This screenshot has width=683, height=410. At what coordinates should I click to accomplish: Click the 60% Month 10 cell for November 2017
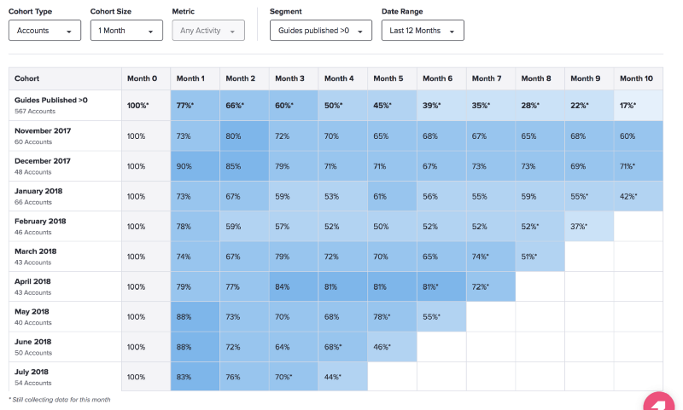tap(639, 136)
